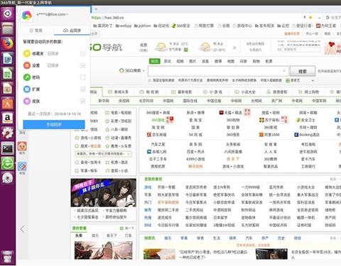The image size is (341, 266).
Task: Select the 最新电影 navigation tab
Action: click(181, 92)
